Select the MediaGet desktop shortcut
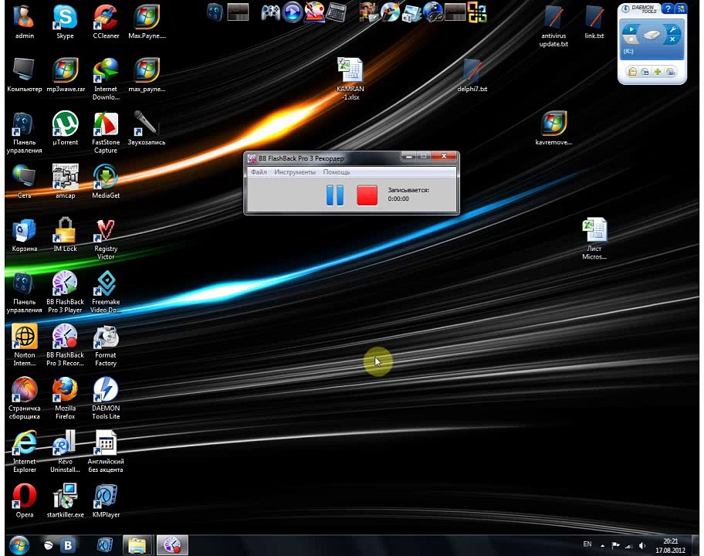 [x=106, y=182]
